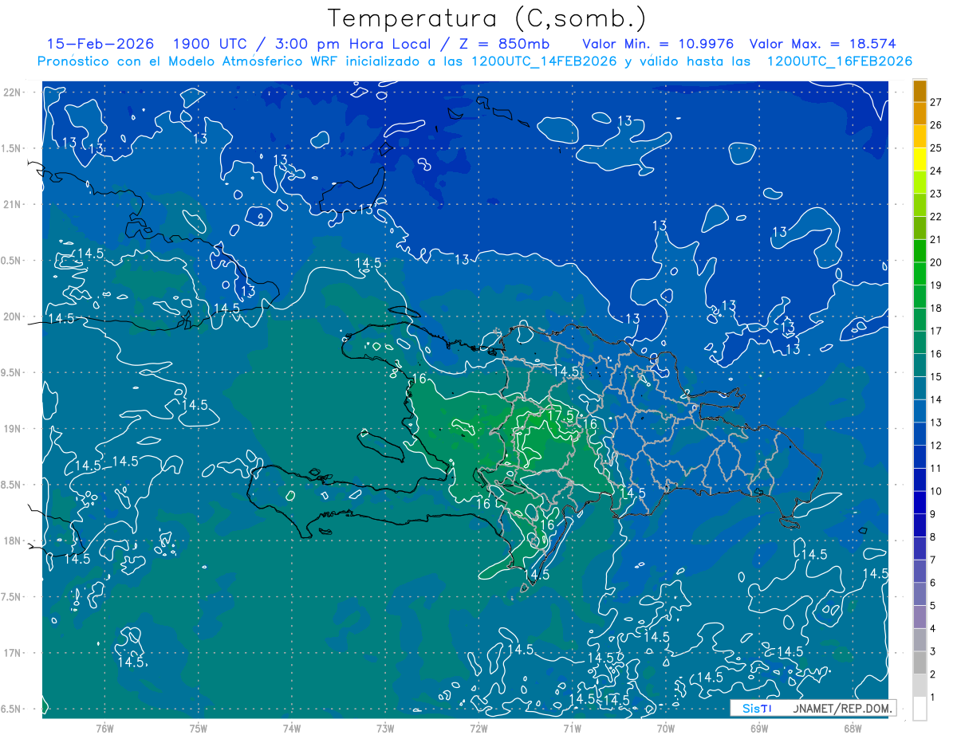Click the '73W' longitude axis label
957x739 pixels.
[x=385, y=728]
